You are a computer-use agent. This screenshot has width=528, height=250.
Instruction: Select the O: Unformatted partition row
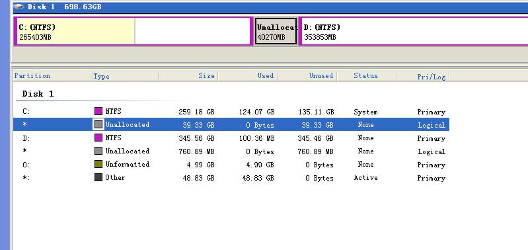pyautogui.click(x=231, y=165)
